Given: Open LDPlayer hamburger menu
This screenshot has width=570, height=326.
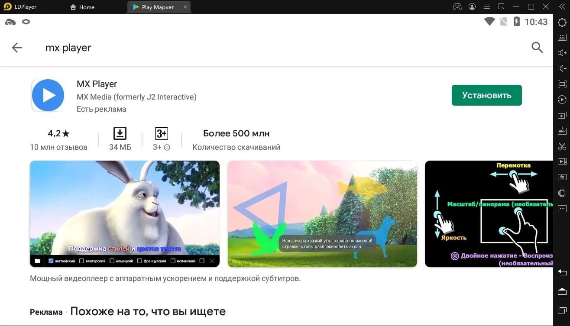Looking at the screenshot, I should (487, 7).
